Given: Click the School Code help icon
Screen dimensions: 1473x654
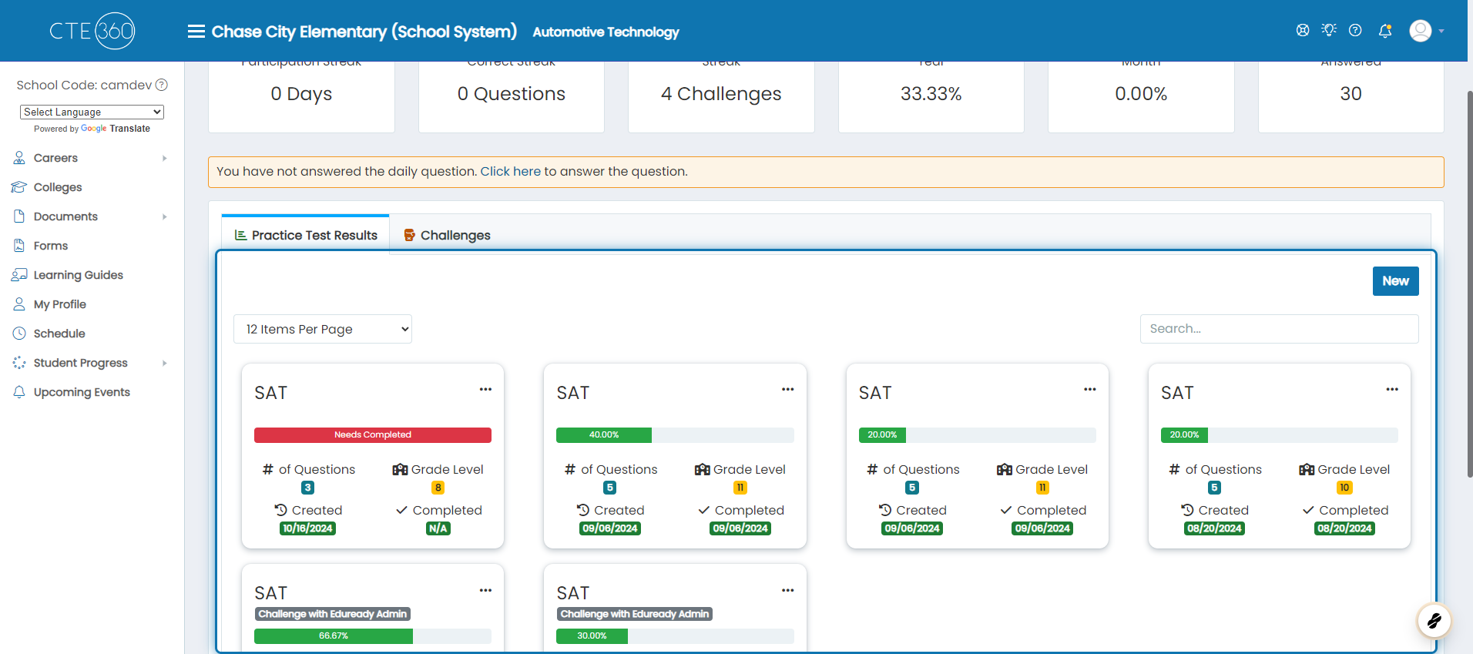Looking at the screenshot, I should [x=162, y=85].
